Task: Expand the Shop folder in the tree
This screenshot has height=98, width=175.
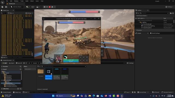Action: coord(4,82)
